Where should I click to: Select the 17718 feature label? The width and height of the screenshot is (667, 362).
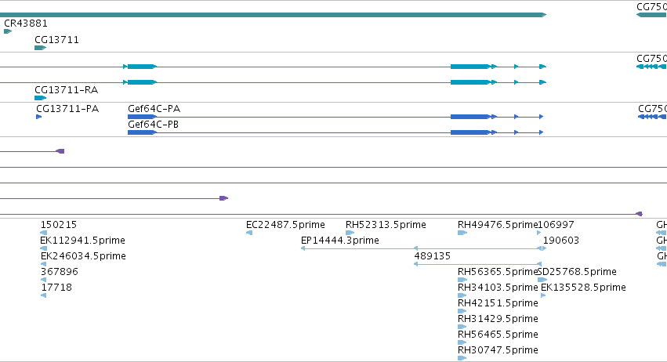click(x=56, y=288)
